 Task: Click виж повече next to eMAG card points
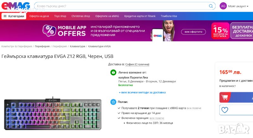click(x=194, y=108)
